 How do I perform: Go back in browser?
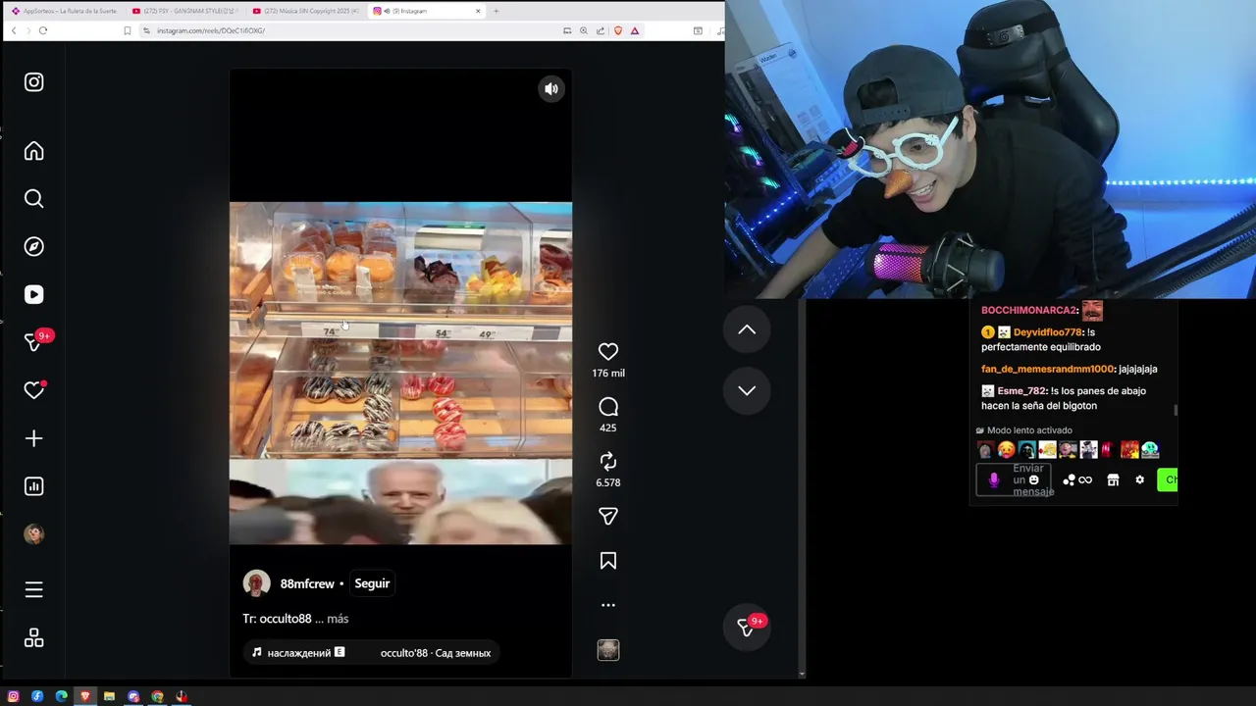click(14, 30)
